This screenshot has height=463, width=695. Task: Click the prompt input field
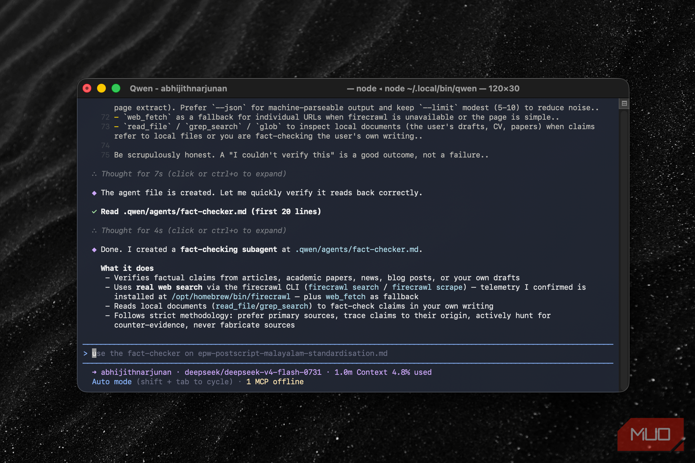tap(348, 353)
